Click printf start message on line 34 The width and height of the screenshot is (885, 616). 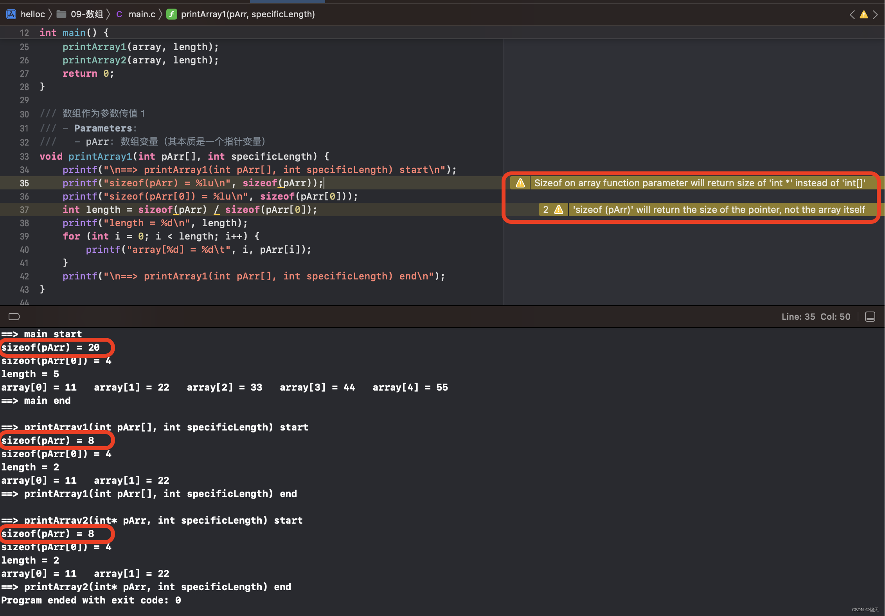(x=260, y=170)
